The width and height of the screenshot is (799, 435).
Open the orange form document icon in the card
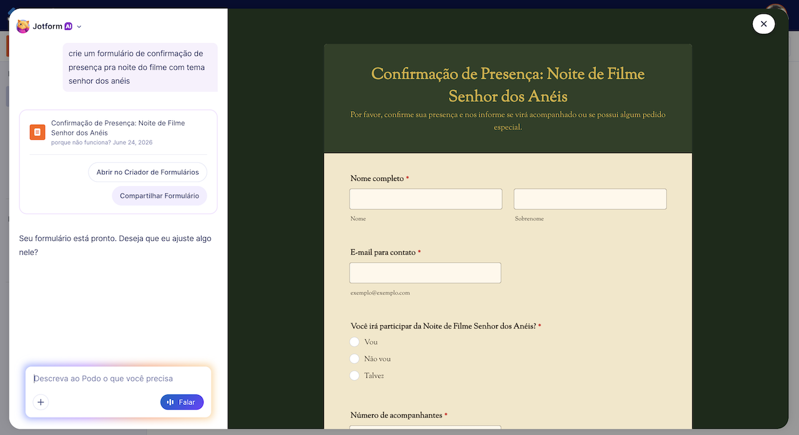(x=37, y=132)
